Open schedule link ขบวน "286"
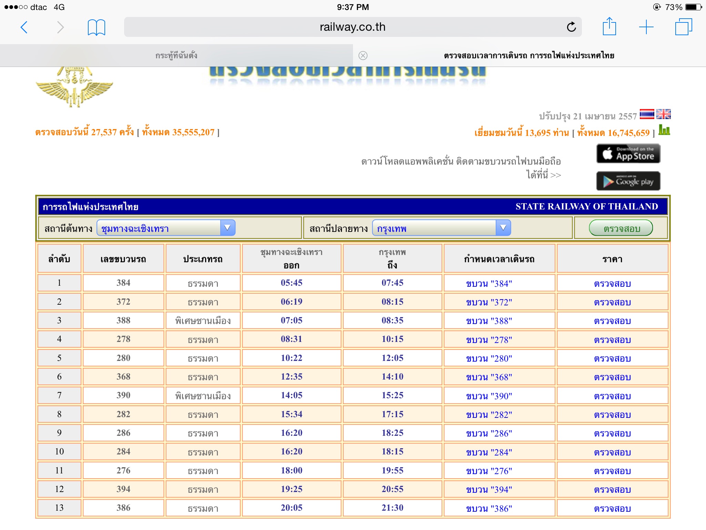The width and height of the screenshot is (706, 530). click(489, 433)
